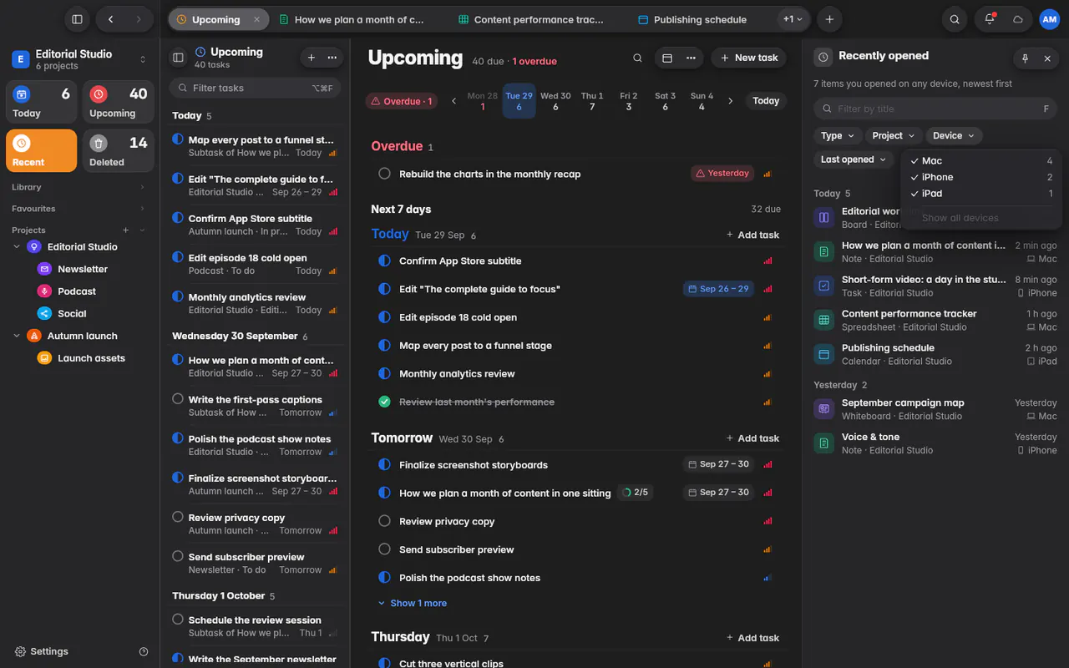Select Thu 1 in the week strip
The image size is (1069, 668).
tap(592, 101)
